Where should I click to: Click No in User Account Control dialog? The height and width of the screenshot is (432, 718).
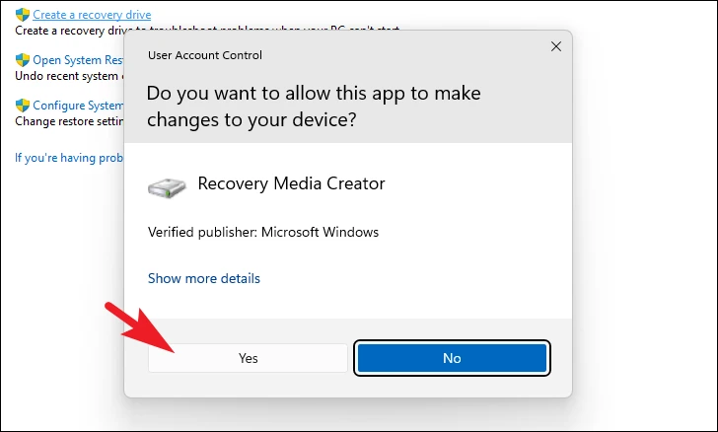(452, 358)
